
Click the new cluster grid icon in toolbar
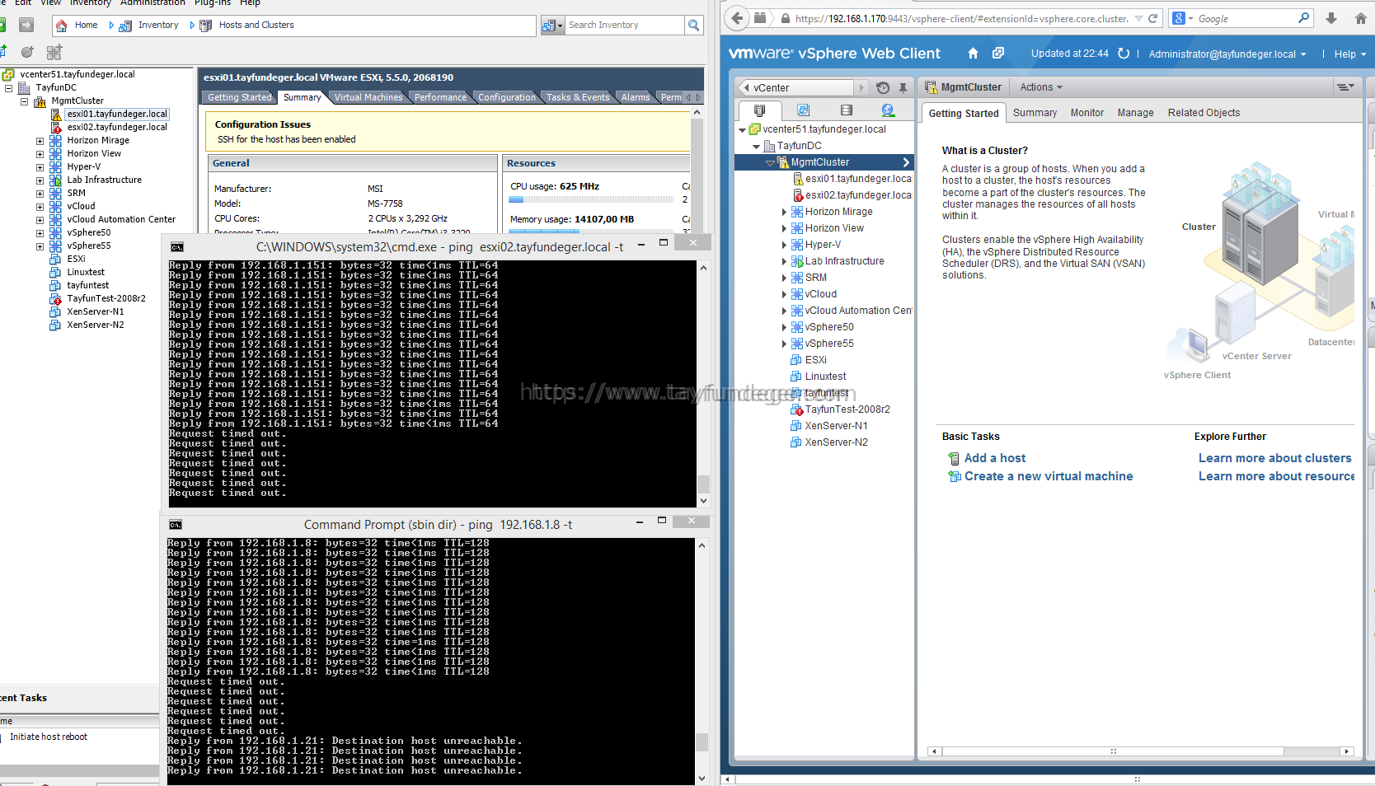click(54, 52)
